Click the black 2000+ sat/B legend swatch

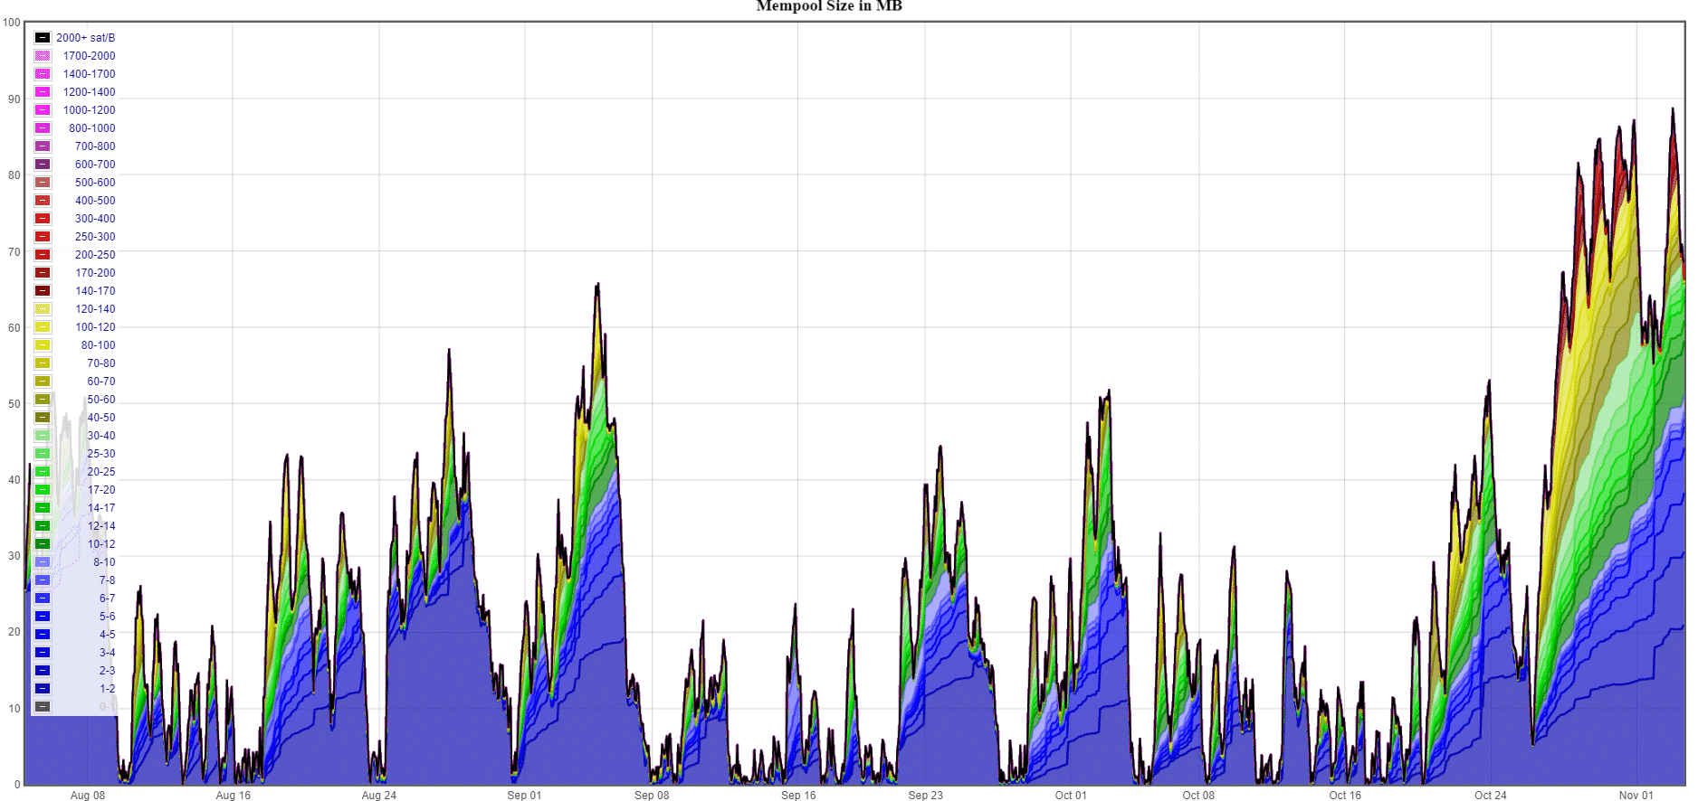point(43,38)
